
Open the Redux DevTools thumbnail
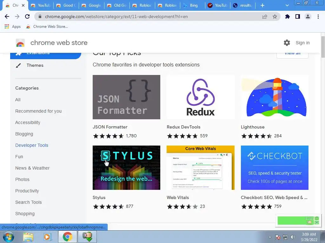click(201, 97)
